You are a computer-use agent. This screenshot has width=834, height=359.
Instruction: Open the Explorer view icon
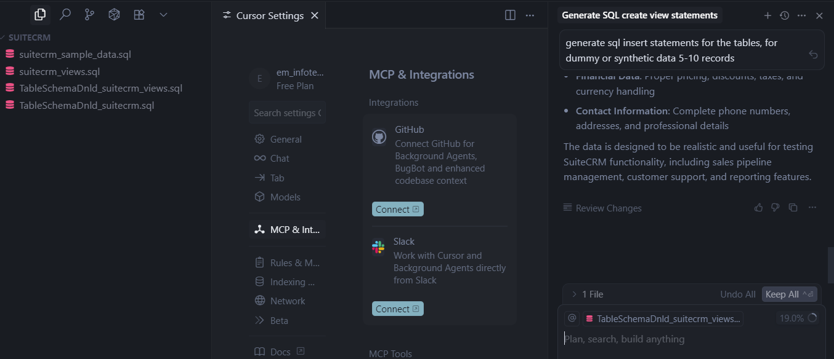tap(40, 14)
